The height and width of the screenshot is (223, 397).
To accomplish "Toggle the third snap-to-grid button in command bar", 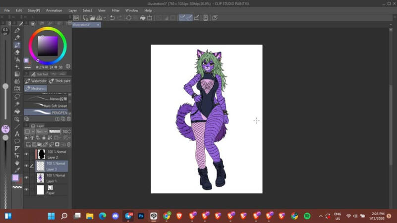I will pyautogui.click(x=196, y=18).
